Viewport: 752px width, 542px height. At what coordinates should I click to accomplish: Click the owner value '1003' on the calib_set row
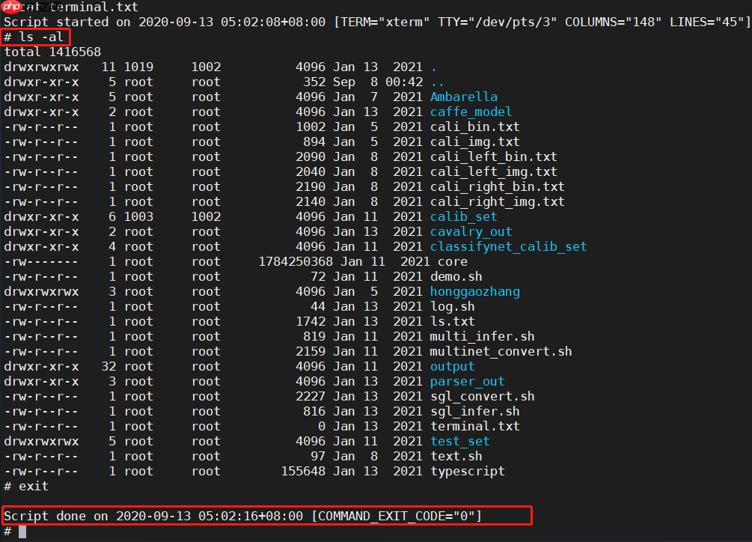pos(138,217)
